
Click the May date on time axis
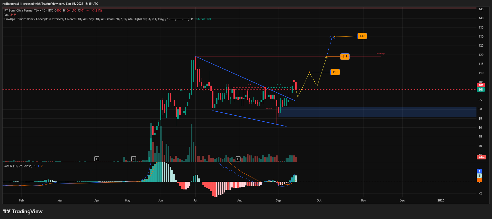click(x=128, y=200)
